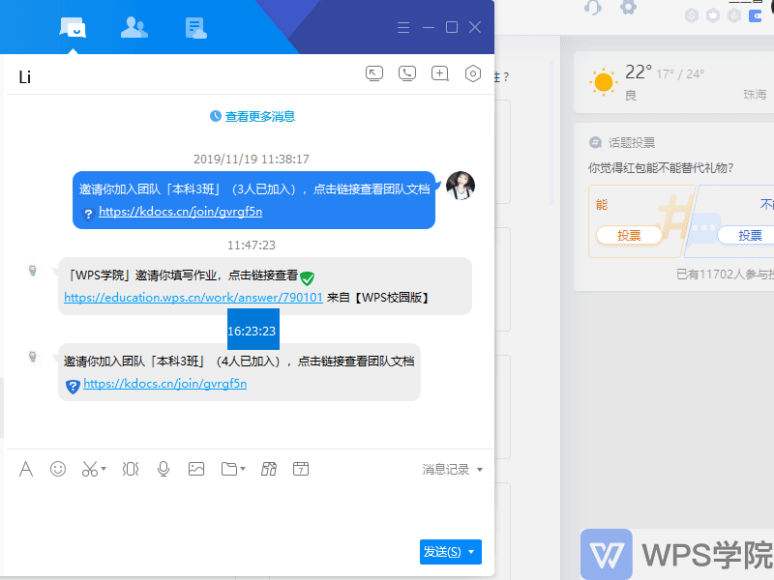Send a window shake nudge

(131, 469)
